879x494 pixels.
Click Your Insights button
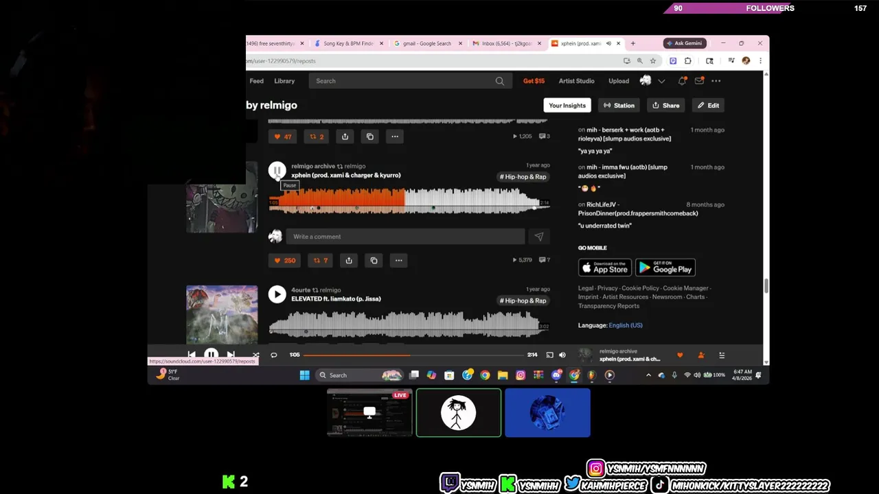click(567, 106)
